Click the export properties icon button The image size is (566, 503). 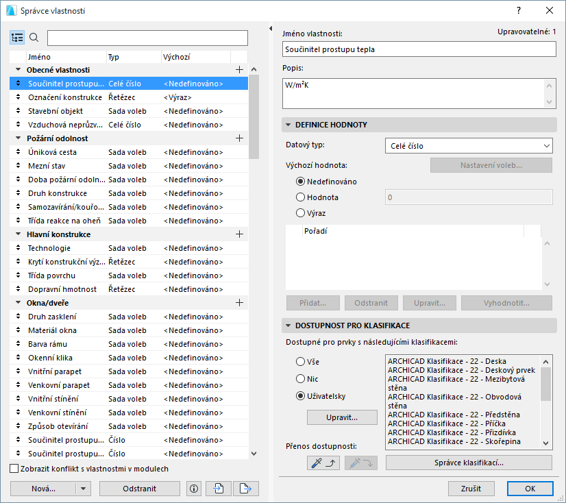pyautogui.click(x=246, y=489)
